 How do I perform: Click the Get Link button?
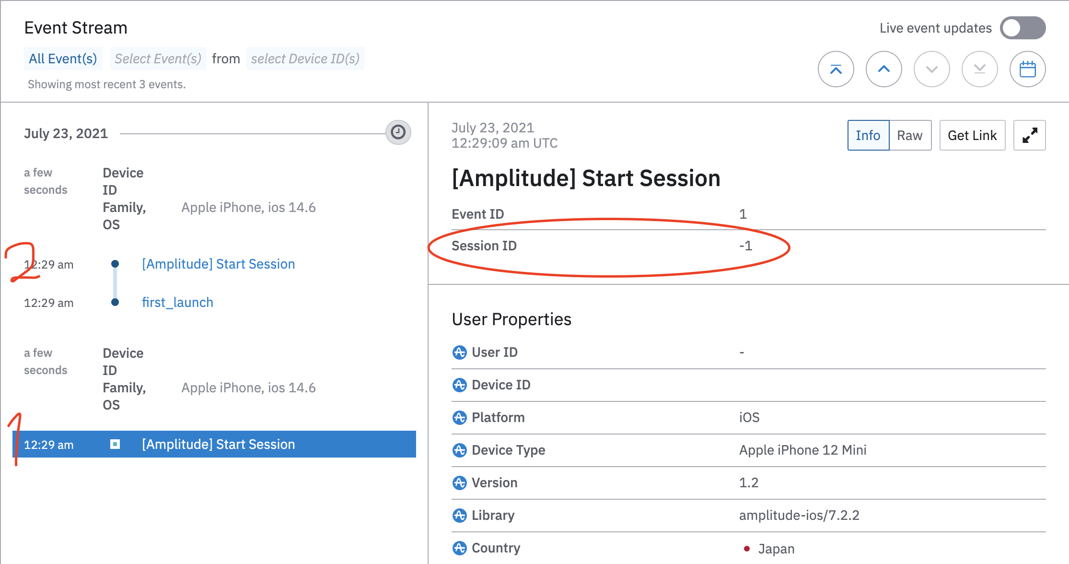tap(972, 135)
